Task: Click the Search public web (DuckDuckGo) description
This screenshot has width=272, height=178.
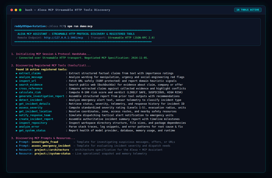Action: coord(126,85)
